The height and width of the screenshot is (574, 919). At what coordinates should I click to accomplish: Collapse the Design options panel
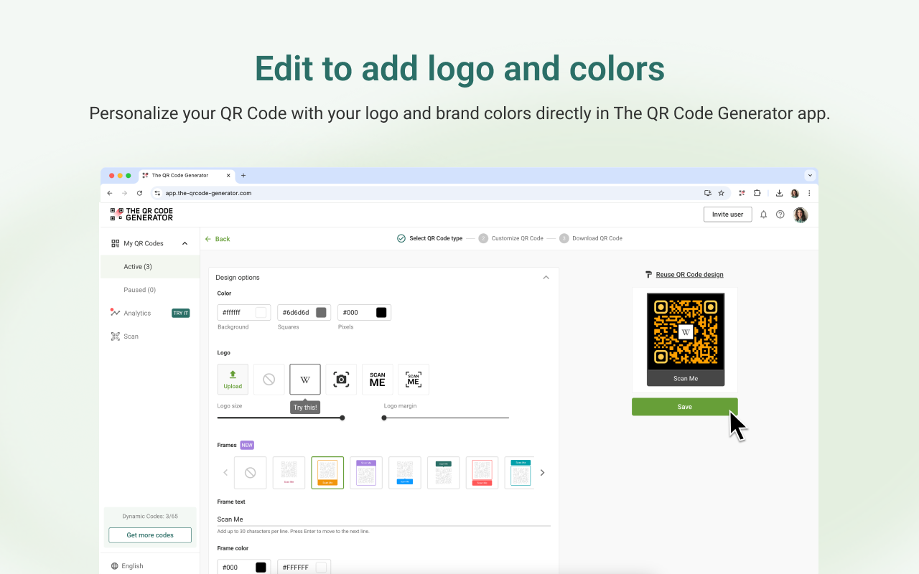click(546, 277)
